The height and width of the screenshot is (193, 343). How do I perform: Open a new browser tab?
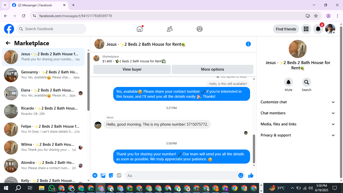click(x=73, y=5)
